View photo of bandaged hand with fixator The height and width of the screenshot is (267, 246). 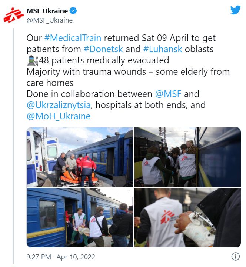187,217
